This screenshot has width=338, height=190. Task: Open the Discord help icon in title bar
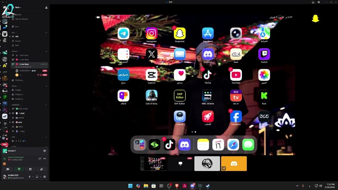pos(319,2)
